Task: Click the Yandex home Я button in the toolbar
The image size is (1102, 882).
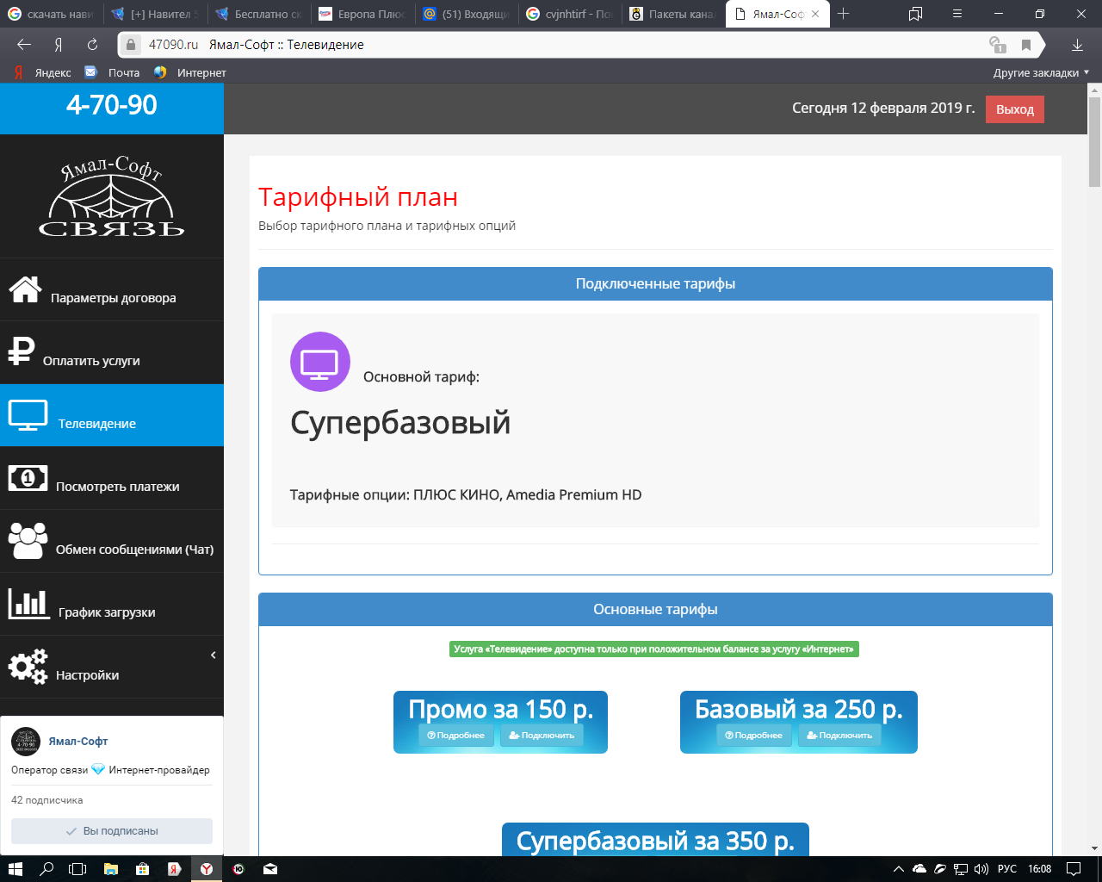Action: click(x=59, y=45)
